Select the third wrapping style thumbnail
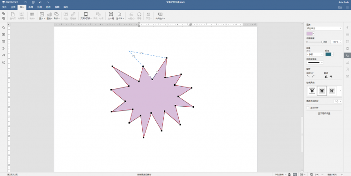Viewport: 351px width, 176px height. tap(331, 91)
